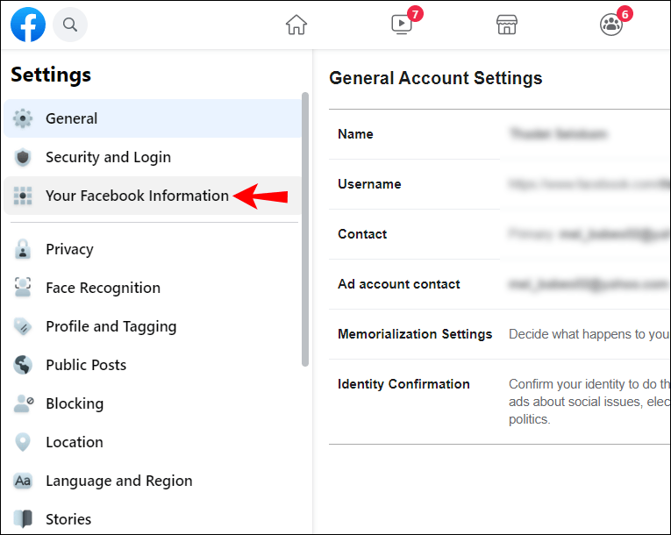Screen dimensions: 671x535
Task: Open Language and Region settings
Action: click(x=153, y=481)
